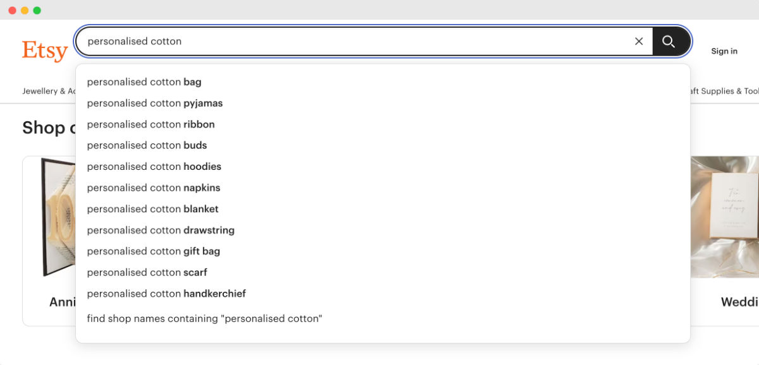Click the search text input field

(354, 42)
